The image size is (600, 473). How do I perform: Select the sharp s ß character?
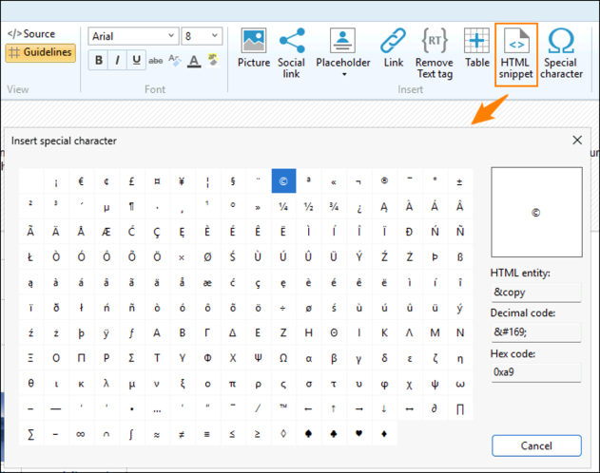click(x=460, y=256)
